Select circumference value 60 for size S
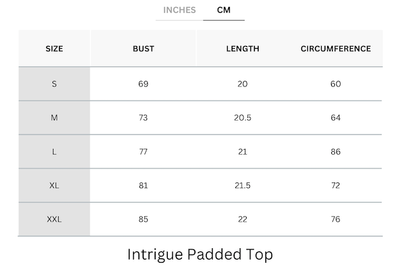This screenshot has height=269, width=400. tap(336, 84)
